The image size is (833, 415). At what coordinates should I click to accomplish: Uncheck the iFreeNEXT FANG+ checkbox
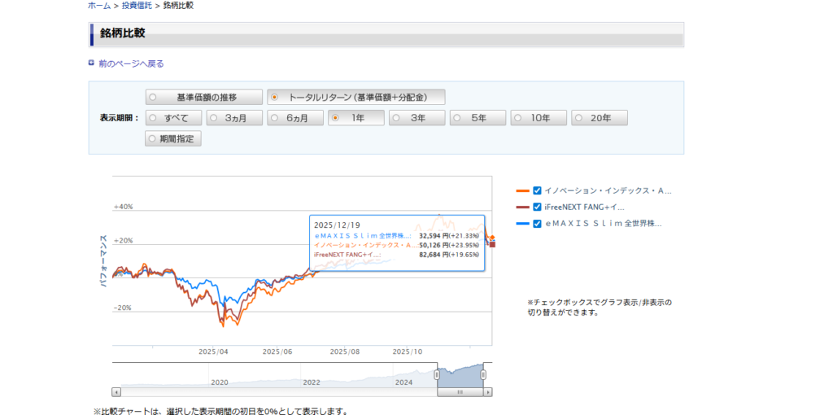coord(537,207)
